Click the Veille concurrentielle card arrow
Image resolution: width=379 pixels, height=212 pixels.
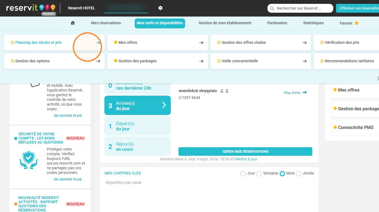point(304,61)
